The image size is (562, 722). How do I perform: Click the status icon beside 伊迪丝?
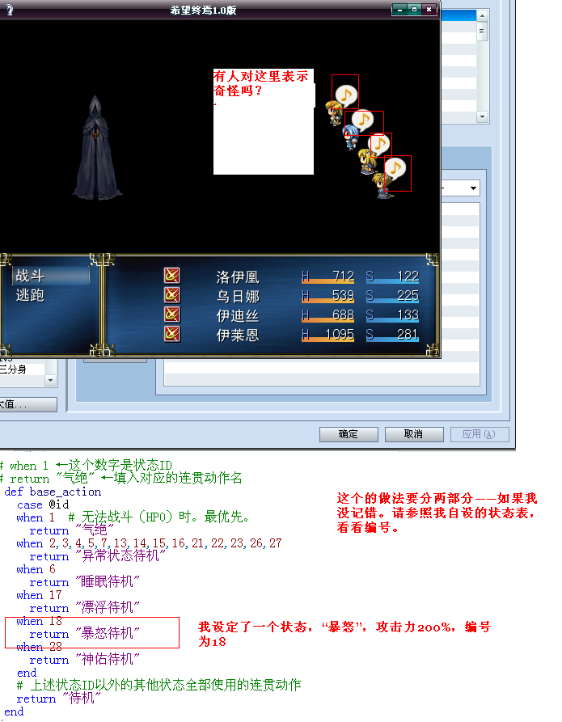[171, 315]
